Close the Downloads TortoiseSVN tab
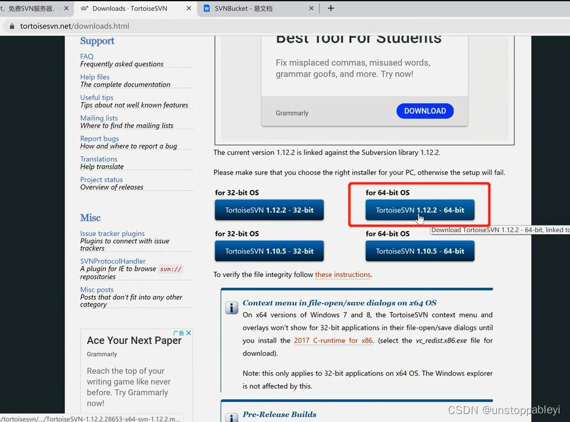Screen dimensions: 570x422 pos(188,9)
